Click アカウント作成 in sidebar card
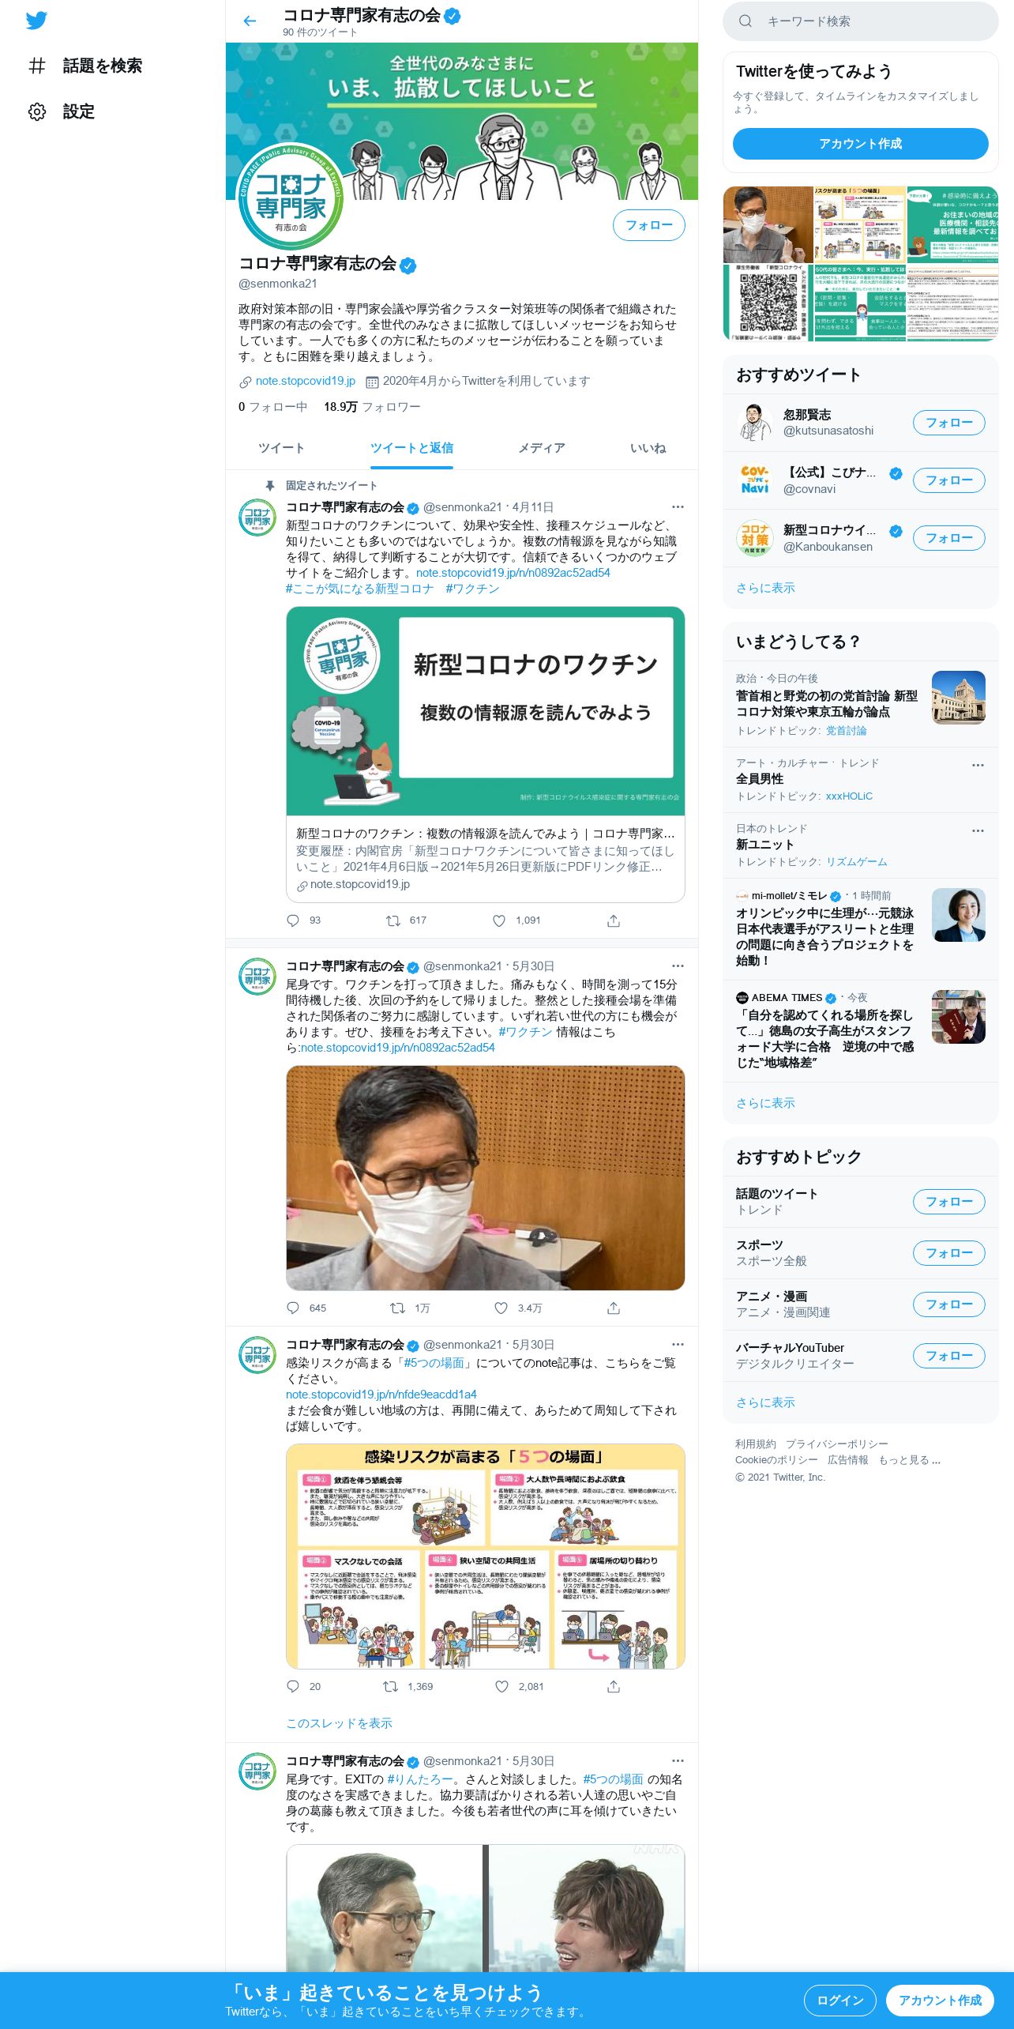The height and width of the screenshot is (2029, 1014). pos(860,144)
